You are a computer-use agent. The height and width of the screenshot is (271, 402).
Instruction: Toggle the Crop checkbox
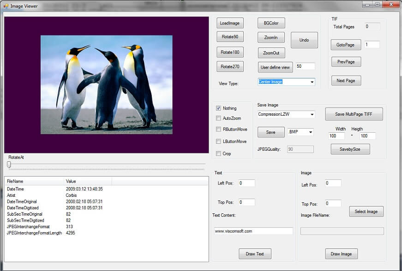click(218, 153)
